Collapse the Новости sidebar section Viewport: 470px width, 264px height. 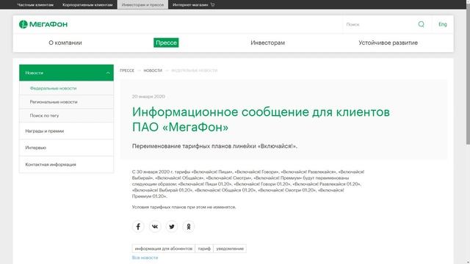[x=108, y=73]
